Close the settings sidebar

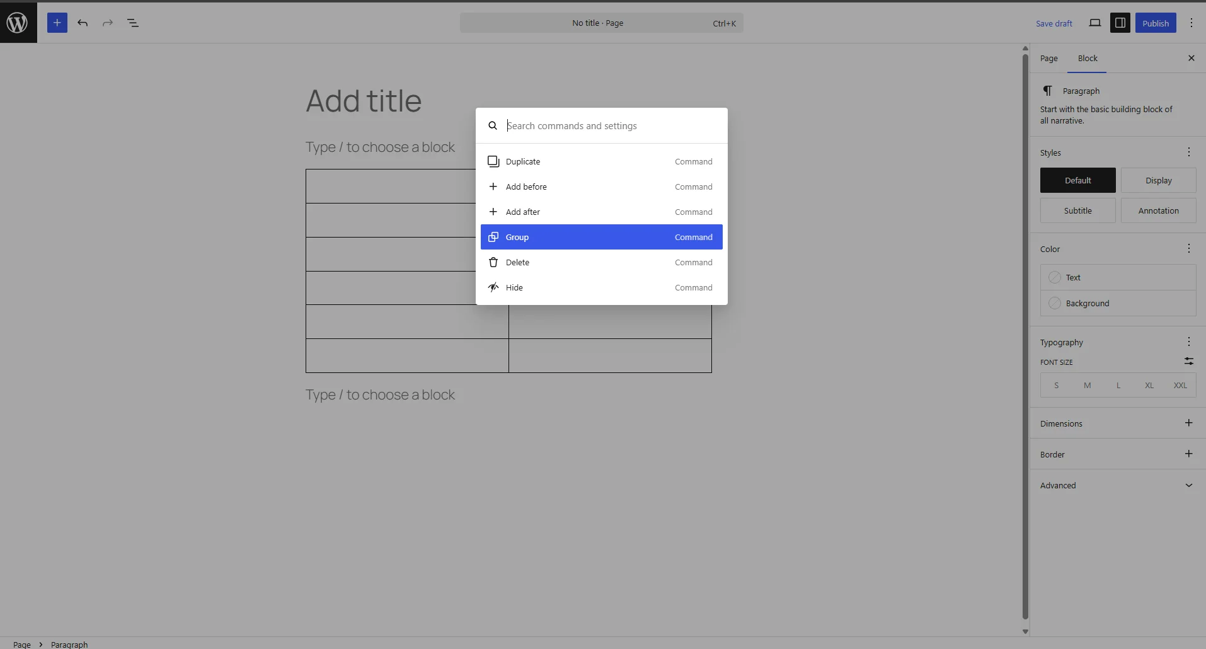point(1192,58)
